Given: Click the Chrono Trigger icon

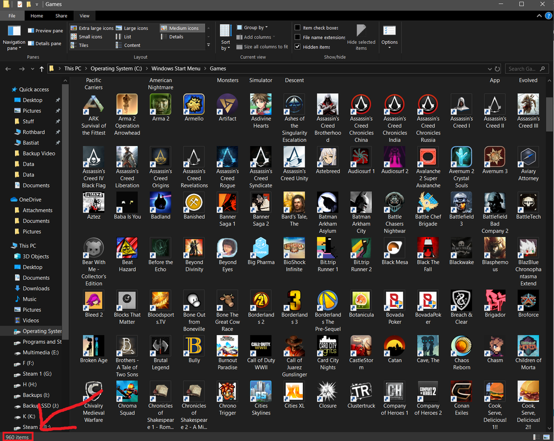Looking at the screenshot, I should pyautogui.click(x=227, y=391).
